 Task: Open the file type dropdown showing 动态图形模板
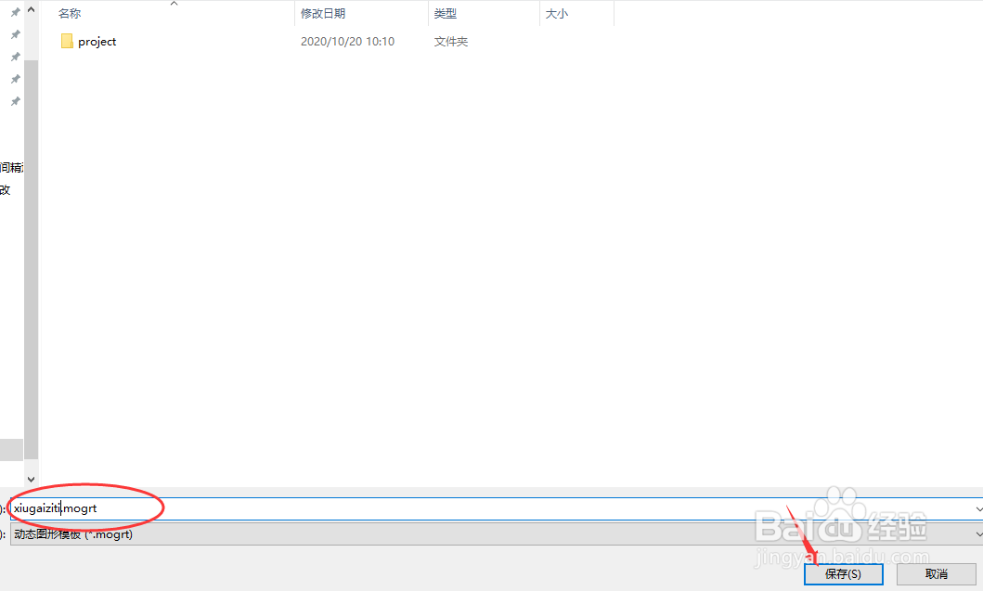pos(977,535)
